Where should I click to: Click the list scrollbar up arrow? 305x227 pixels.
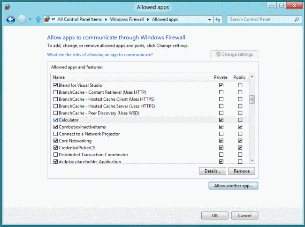pos(252,76)
